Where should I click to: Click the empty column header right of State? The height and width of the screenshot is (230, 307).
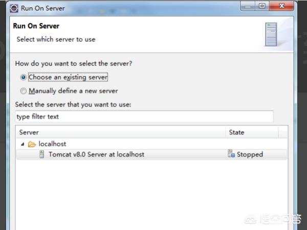[283, 132]
